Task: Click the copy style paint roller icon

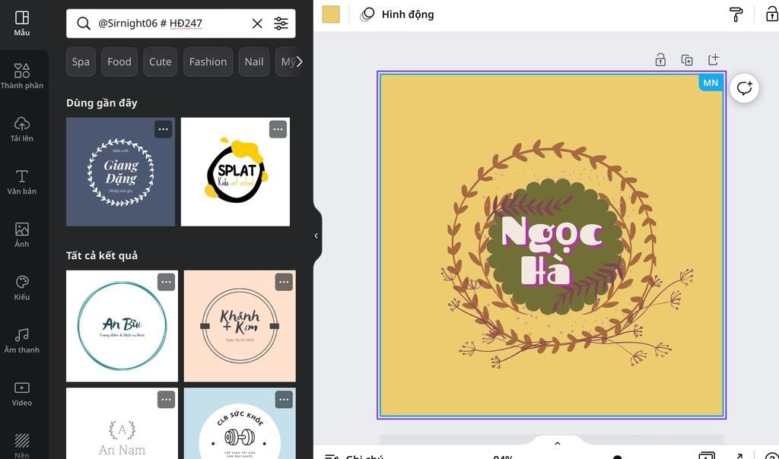Action: [736, 14]
